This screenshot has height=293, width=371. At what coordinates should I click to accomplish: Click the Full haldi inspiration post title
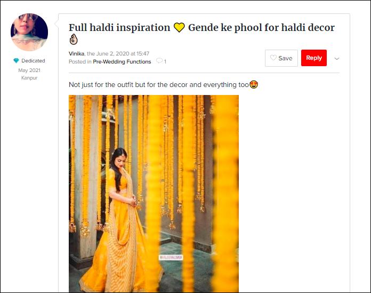pos(201,33)
